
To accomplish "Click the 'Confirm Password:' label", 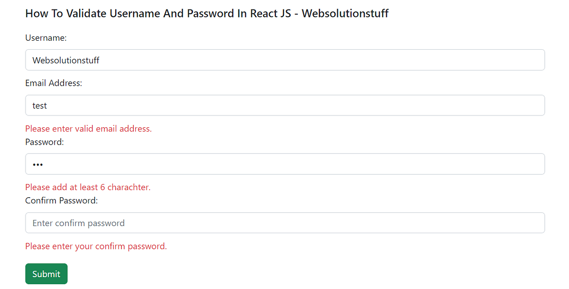I will pyautogui.click(x=61, y=201).
